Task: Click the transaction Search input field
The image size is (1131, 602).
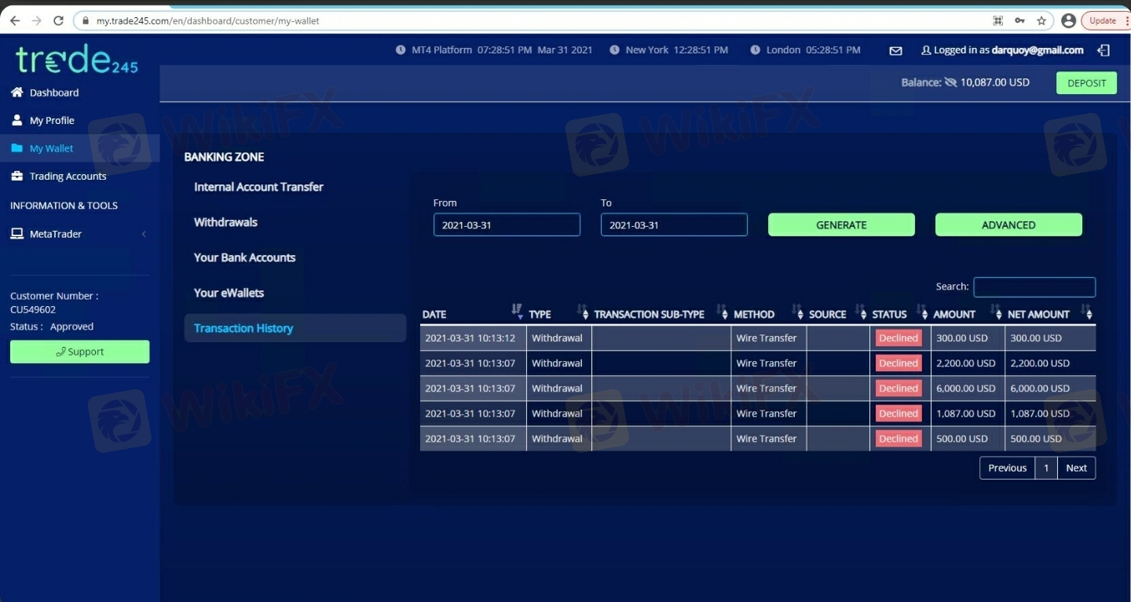Action: (1034, 287)
